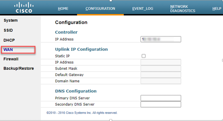Click the Configuration page title
The image size is (223, 121).
71,22
